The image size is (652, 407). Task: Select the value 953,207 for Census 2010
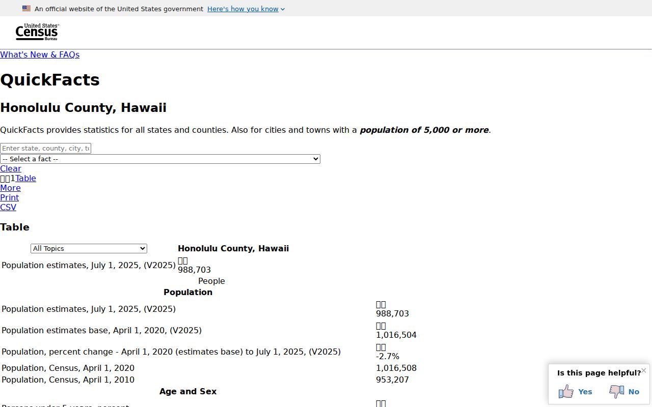[392, 380]
